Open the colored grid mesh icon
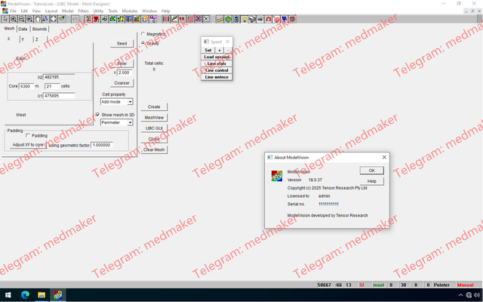The height and width of the screenshot is (302, 483). tap(129, 19)
